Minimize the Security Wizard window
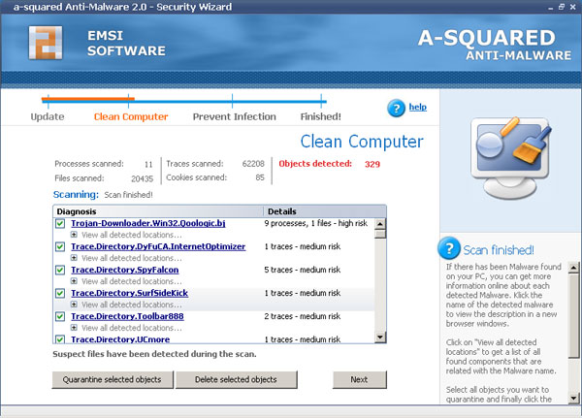 click(x=550, y=7)
